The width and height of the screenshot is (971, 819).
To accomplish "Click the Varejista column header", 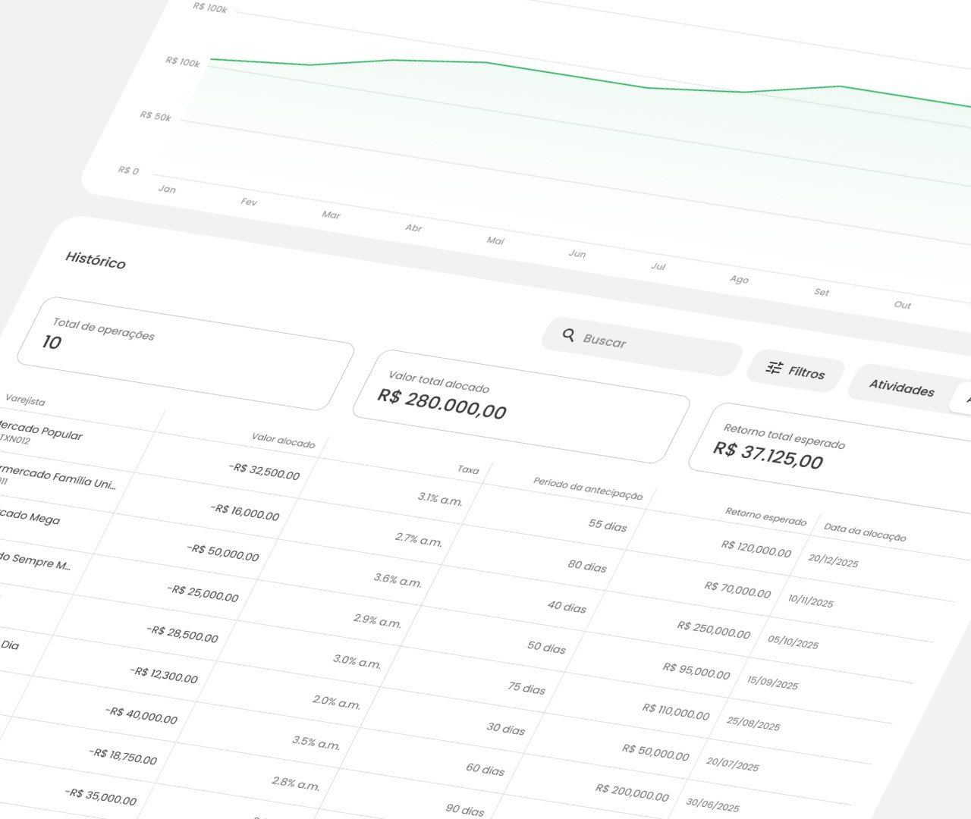I will [25, 400].
